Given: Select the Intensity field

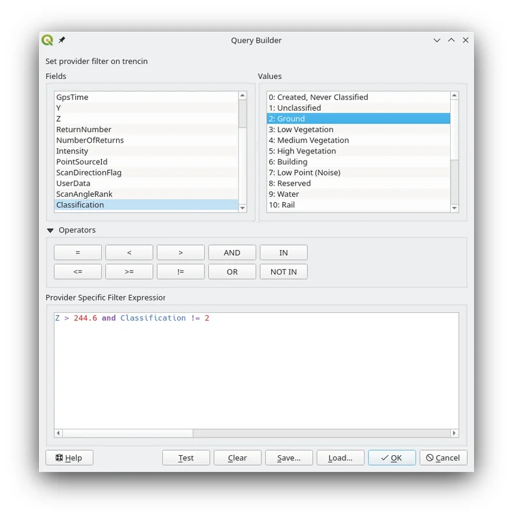Looking at the screenshot, I should coord(72,151).
